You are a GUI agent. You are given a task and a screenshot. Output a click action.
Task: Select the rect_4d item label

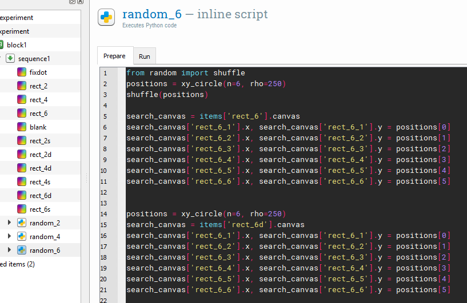click(41, 168)
